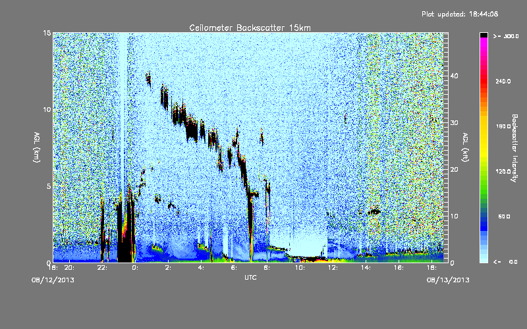Viewport: 527px width, 329px height.
Task: Click the final "18:" label after 16:
Action: [x=432, y=268]
